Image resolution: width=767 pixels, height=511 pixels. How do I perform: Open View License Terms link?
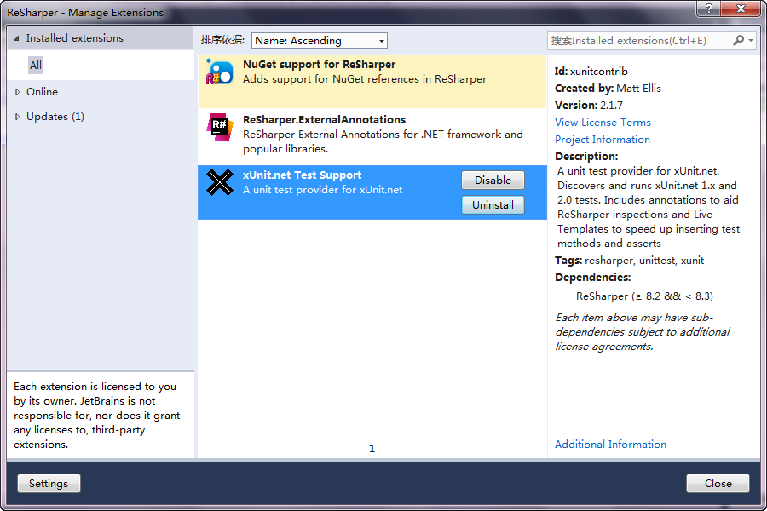(x=603, y=123)
